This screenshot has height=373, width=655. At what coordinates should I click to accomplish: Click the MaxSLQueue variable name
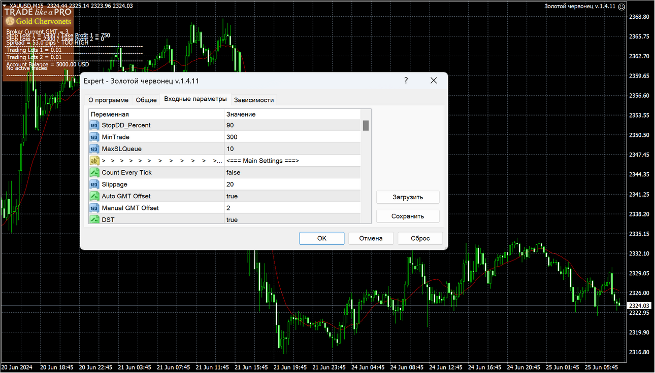point(121,149)
